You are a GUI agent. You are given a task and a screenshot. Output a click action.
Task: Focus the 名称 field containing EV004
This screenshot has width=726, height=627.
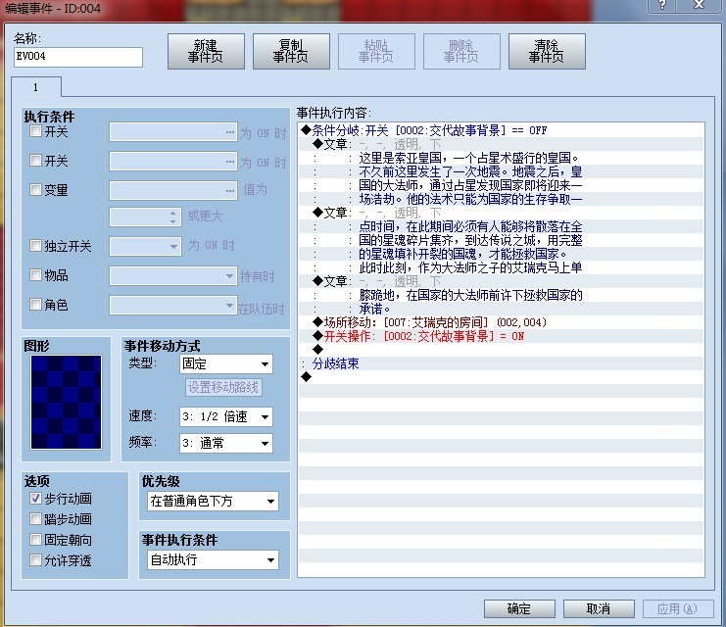pyautogui.click(x=77, y=57)
